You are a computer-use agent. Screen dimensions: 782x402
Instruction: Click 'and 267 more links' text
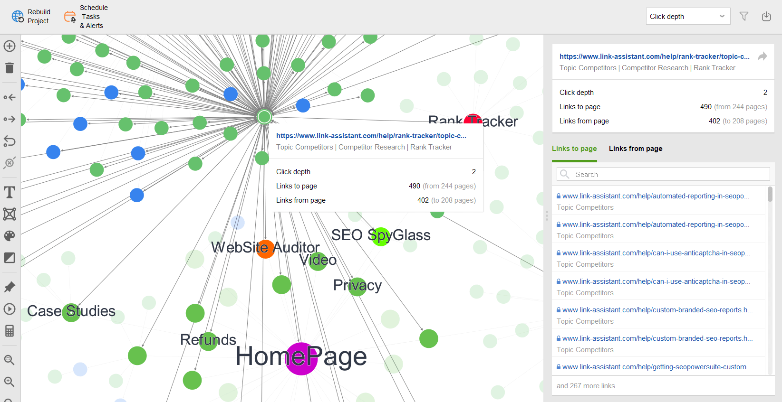click(586, 386)
